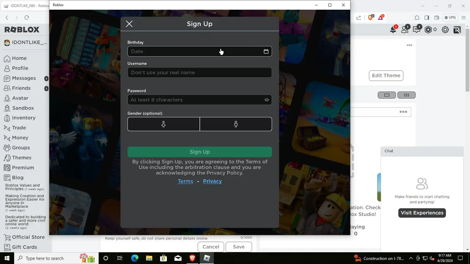Open Microsoft Edge from the taskbar
This screenshot has height=264, width=470.
point(135,258)
